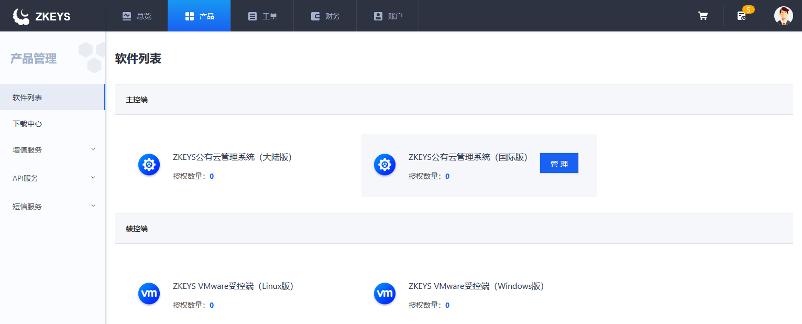This screenshot has height=324, width=802.
Task: Click the 增值服务 sidebar item
Action: pyautogui.click(x=52, y=150)
